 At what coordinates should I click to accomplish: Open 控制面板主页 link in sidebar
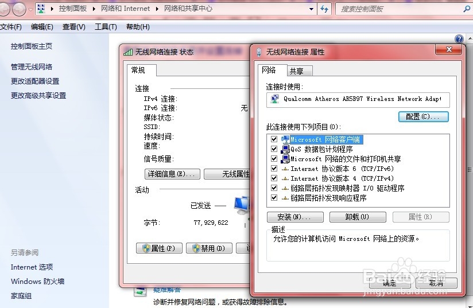[x=32, y=46]
